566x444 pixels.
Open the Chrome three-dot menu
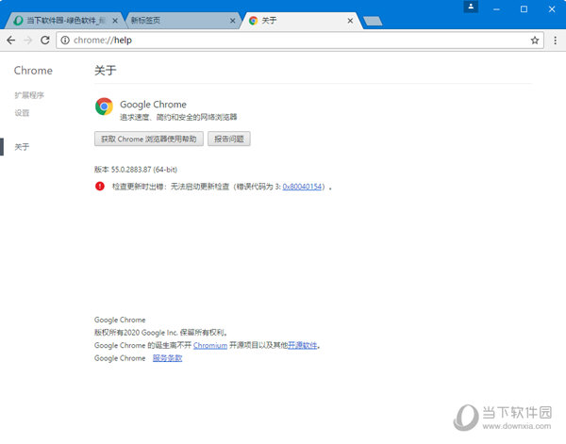[x=554, y=41]
